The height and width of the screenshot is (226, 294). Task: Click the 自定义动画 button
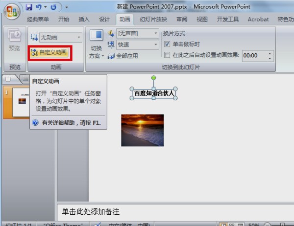point(49,52)
